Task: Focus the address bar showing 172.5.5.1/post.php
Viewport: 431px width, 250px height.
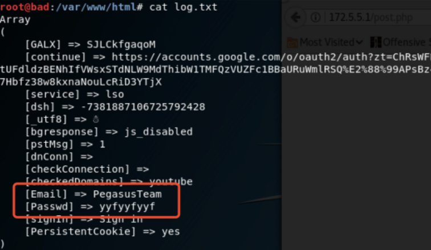Action: [371, 17]
